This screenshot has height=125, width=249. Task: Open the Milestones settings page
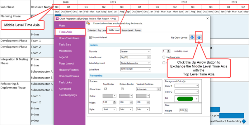[x=65, y=51]
